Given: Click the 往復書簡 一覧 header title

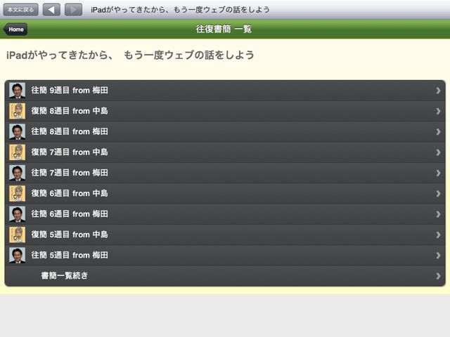Looking at the screenshot, I should pyautogui.click(x=224, y=29).
